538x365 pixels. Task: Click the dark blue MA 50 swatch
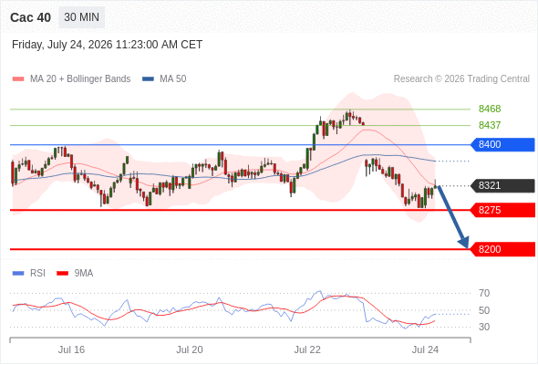pos(148,79)
